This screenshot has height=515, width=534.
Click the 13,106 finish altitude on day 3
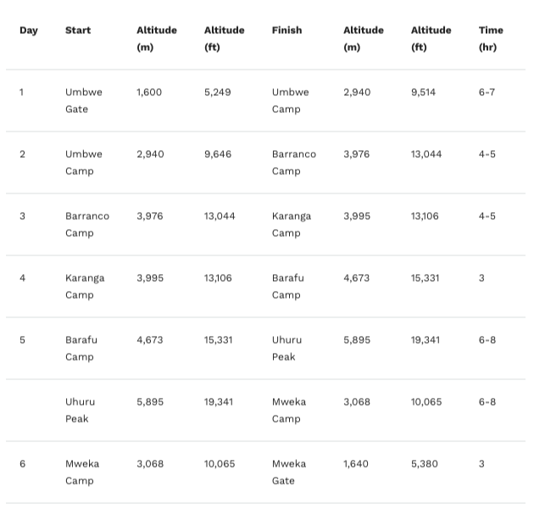425,216
